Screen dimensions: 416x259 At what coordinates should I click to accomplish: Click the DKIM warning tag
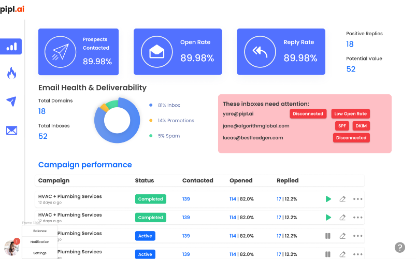(361, 126)
